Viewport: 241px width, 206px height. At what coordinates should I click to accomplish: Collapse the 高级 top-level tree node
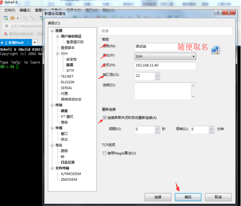tap(52, 145)
